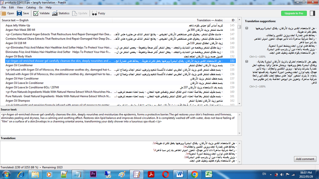Save the catalog with Save icon
Screen dimensions: 319x179
23,13
